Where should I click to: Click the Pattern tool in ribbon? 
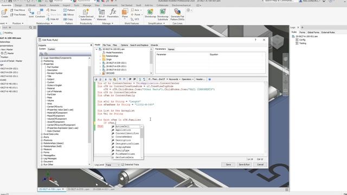[69, 10]
